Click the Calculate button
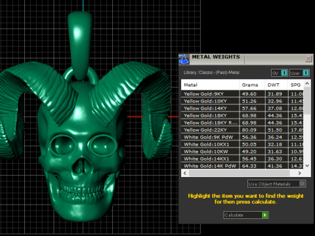315x236 pixels. pyautogui.click(x=246, y=215)
